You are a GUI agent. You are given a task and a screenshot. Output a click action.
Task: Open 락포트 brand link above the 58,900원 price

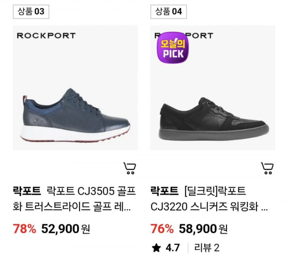165,191
